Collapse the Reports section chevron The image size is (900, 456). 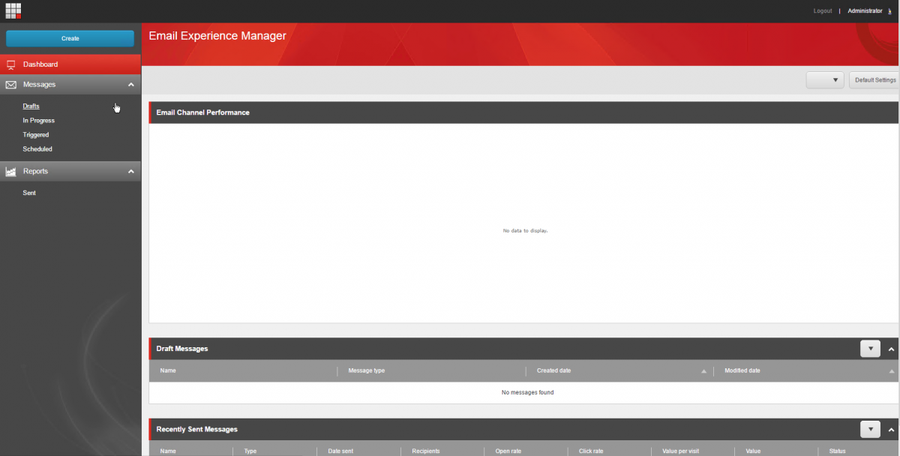tap(131, 172)
